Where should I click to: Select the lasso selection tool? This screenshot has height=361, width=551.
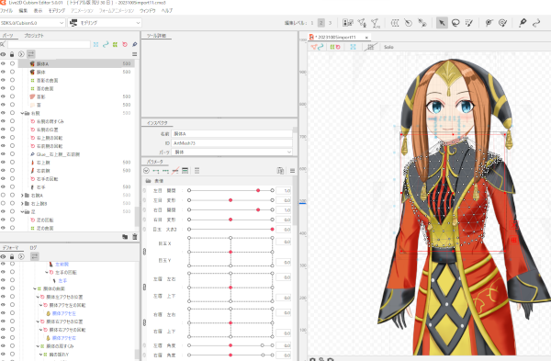(x=455, y=23)
